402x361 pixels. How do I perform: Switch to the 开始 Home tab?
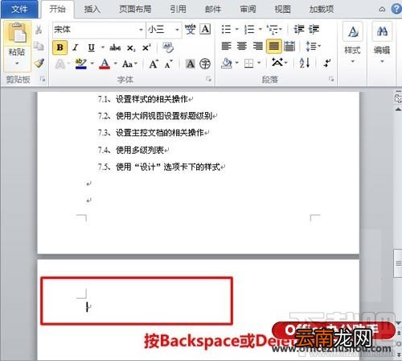(x=57, y=9)
